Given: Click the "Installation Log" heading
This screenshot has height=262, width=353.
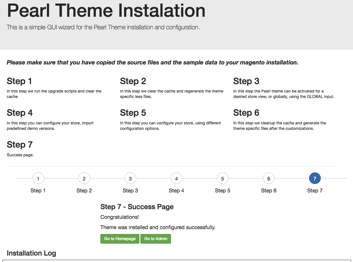Looking at the screenshot, I should (x=31, y=253).
